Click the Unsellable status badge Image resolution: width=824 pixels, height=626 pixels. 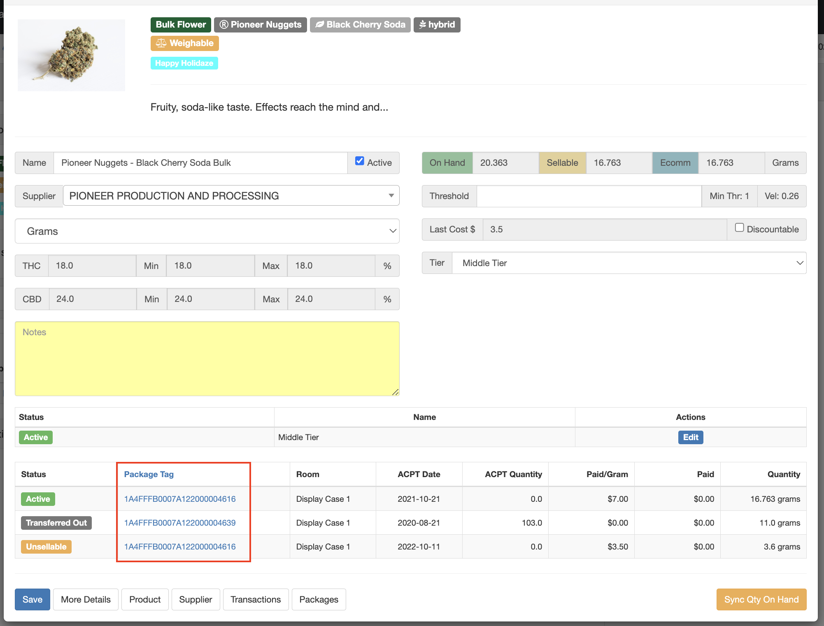click(x=46, y=547)
